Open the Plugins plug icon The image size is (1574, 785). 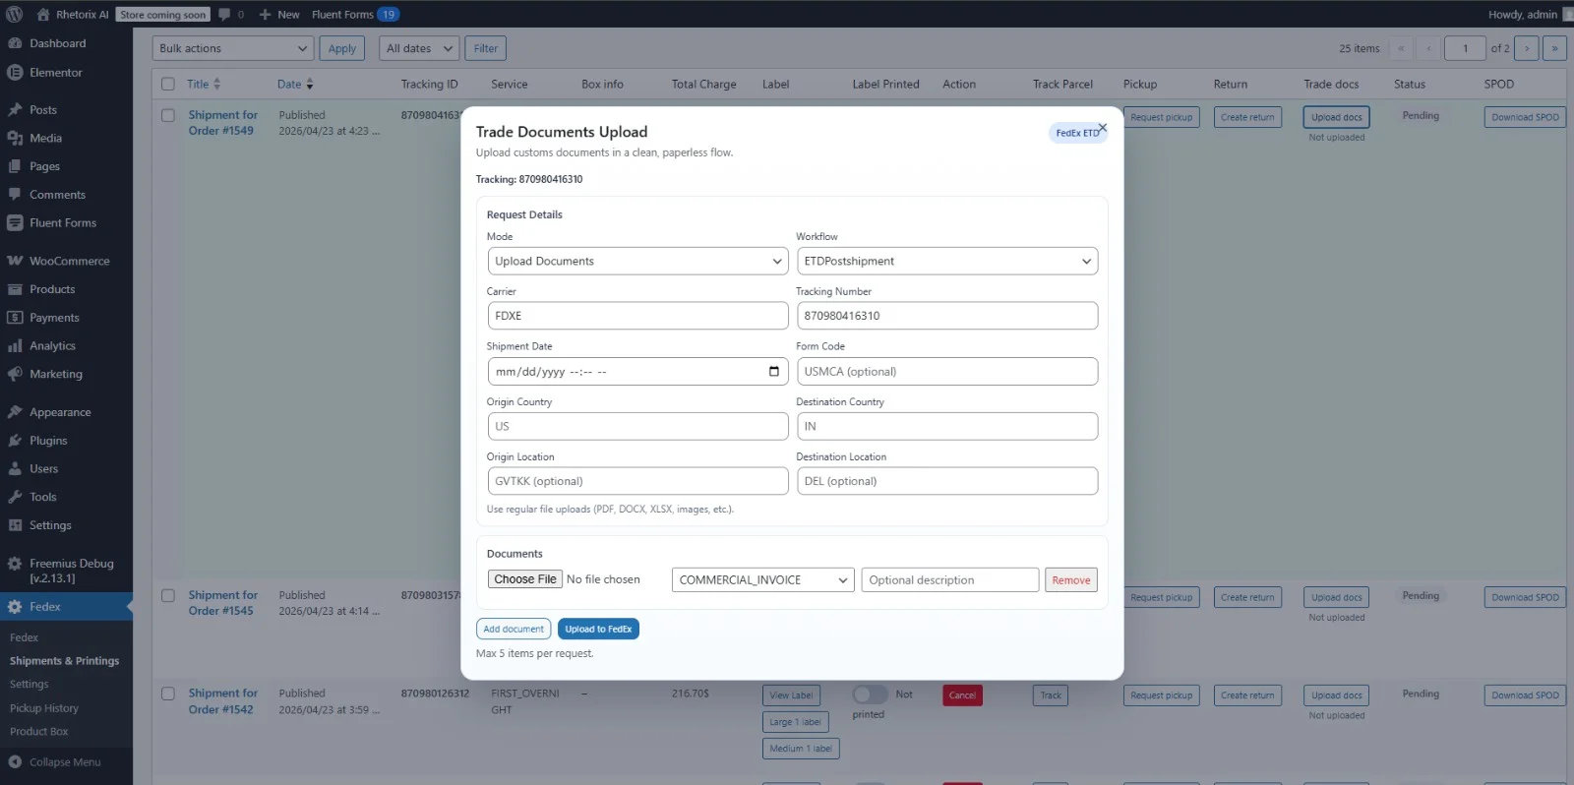[x=15, y=440]
